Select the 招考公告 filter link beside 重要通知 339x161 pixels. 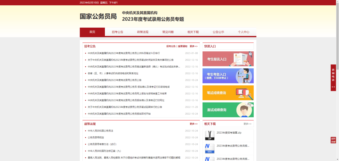171,46
